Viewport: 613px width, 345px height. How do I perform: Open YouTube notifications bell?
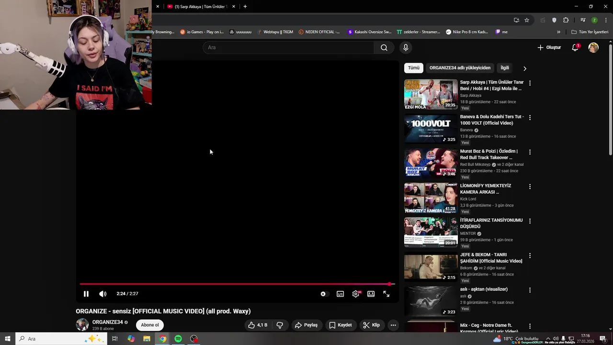[x=575, y=47]
